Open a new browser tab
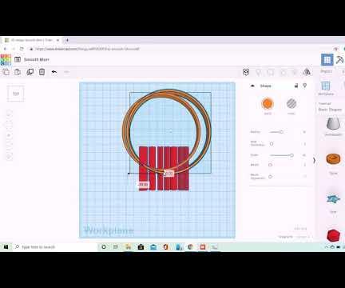The image size is (345, 288). [67, 40]
